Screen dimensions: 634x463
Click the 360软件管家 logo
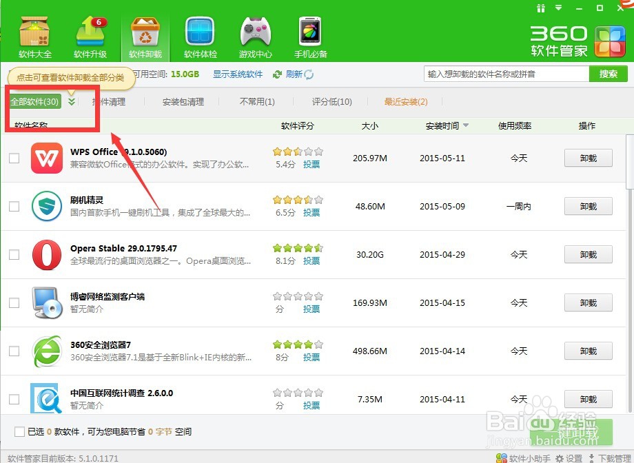(577, 41)
